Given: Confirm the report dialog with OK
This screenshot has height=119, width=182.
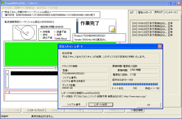Looking at the screenshot, I should pyautogui.click(x=149, y=105).
